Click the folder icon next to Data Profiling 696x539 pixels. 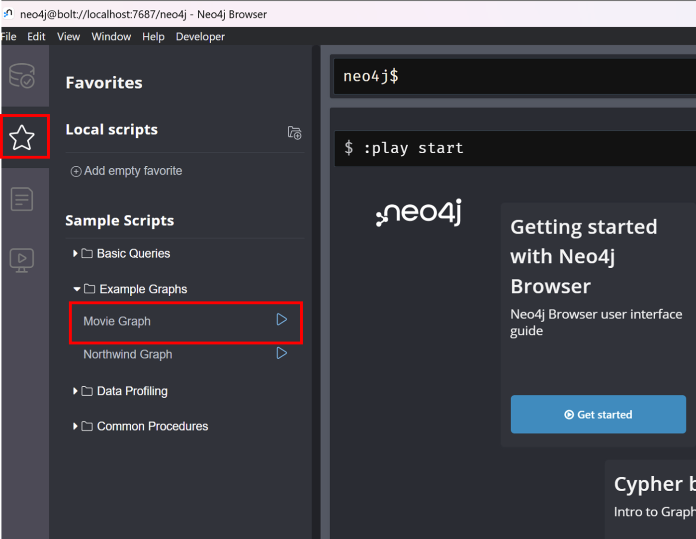click(x=87, y=391)
